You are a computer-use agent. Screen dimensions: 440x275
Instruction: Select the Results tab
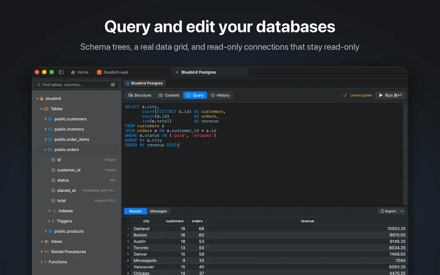tap(135, 211)
